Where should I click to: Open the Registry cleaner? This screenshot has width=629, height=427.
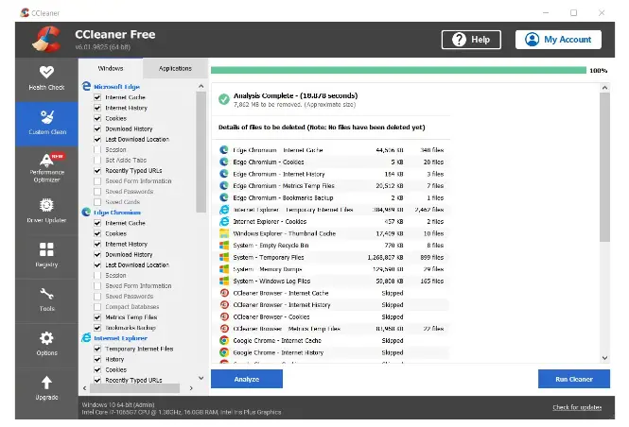click(46, 256)
